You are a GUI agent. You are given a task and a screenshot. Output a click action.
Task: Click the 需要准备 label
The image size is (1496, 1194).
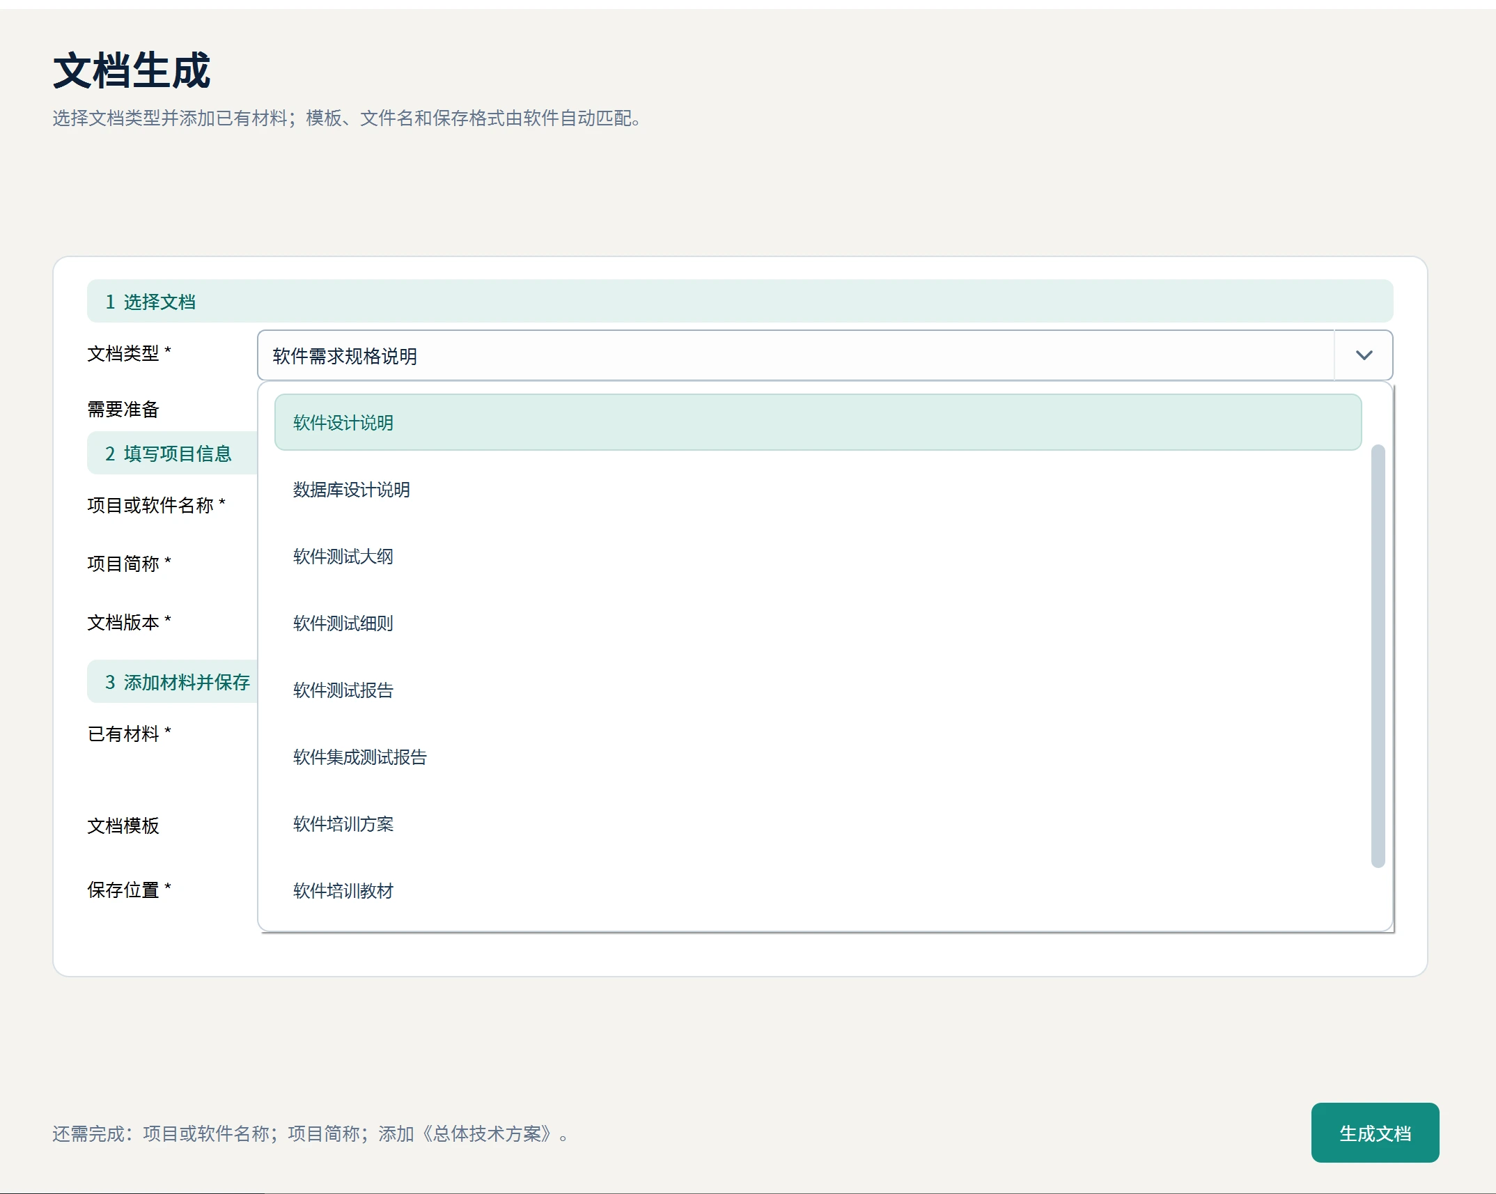click(123, 409)
